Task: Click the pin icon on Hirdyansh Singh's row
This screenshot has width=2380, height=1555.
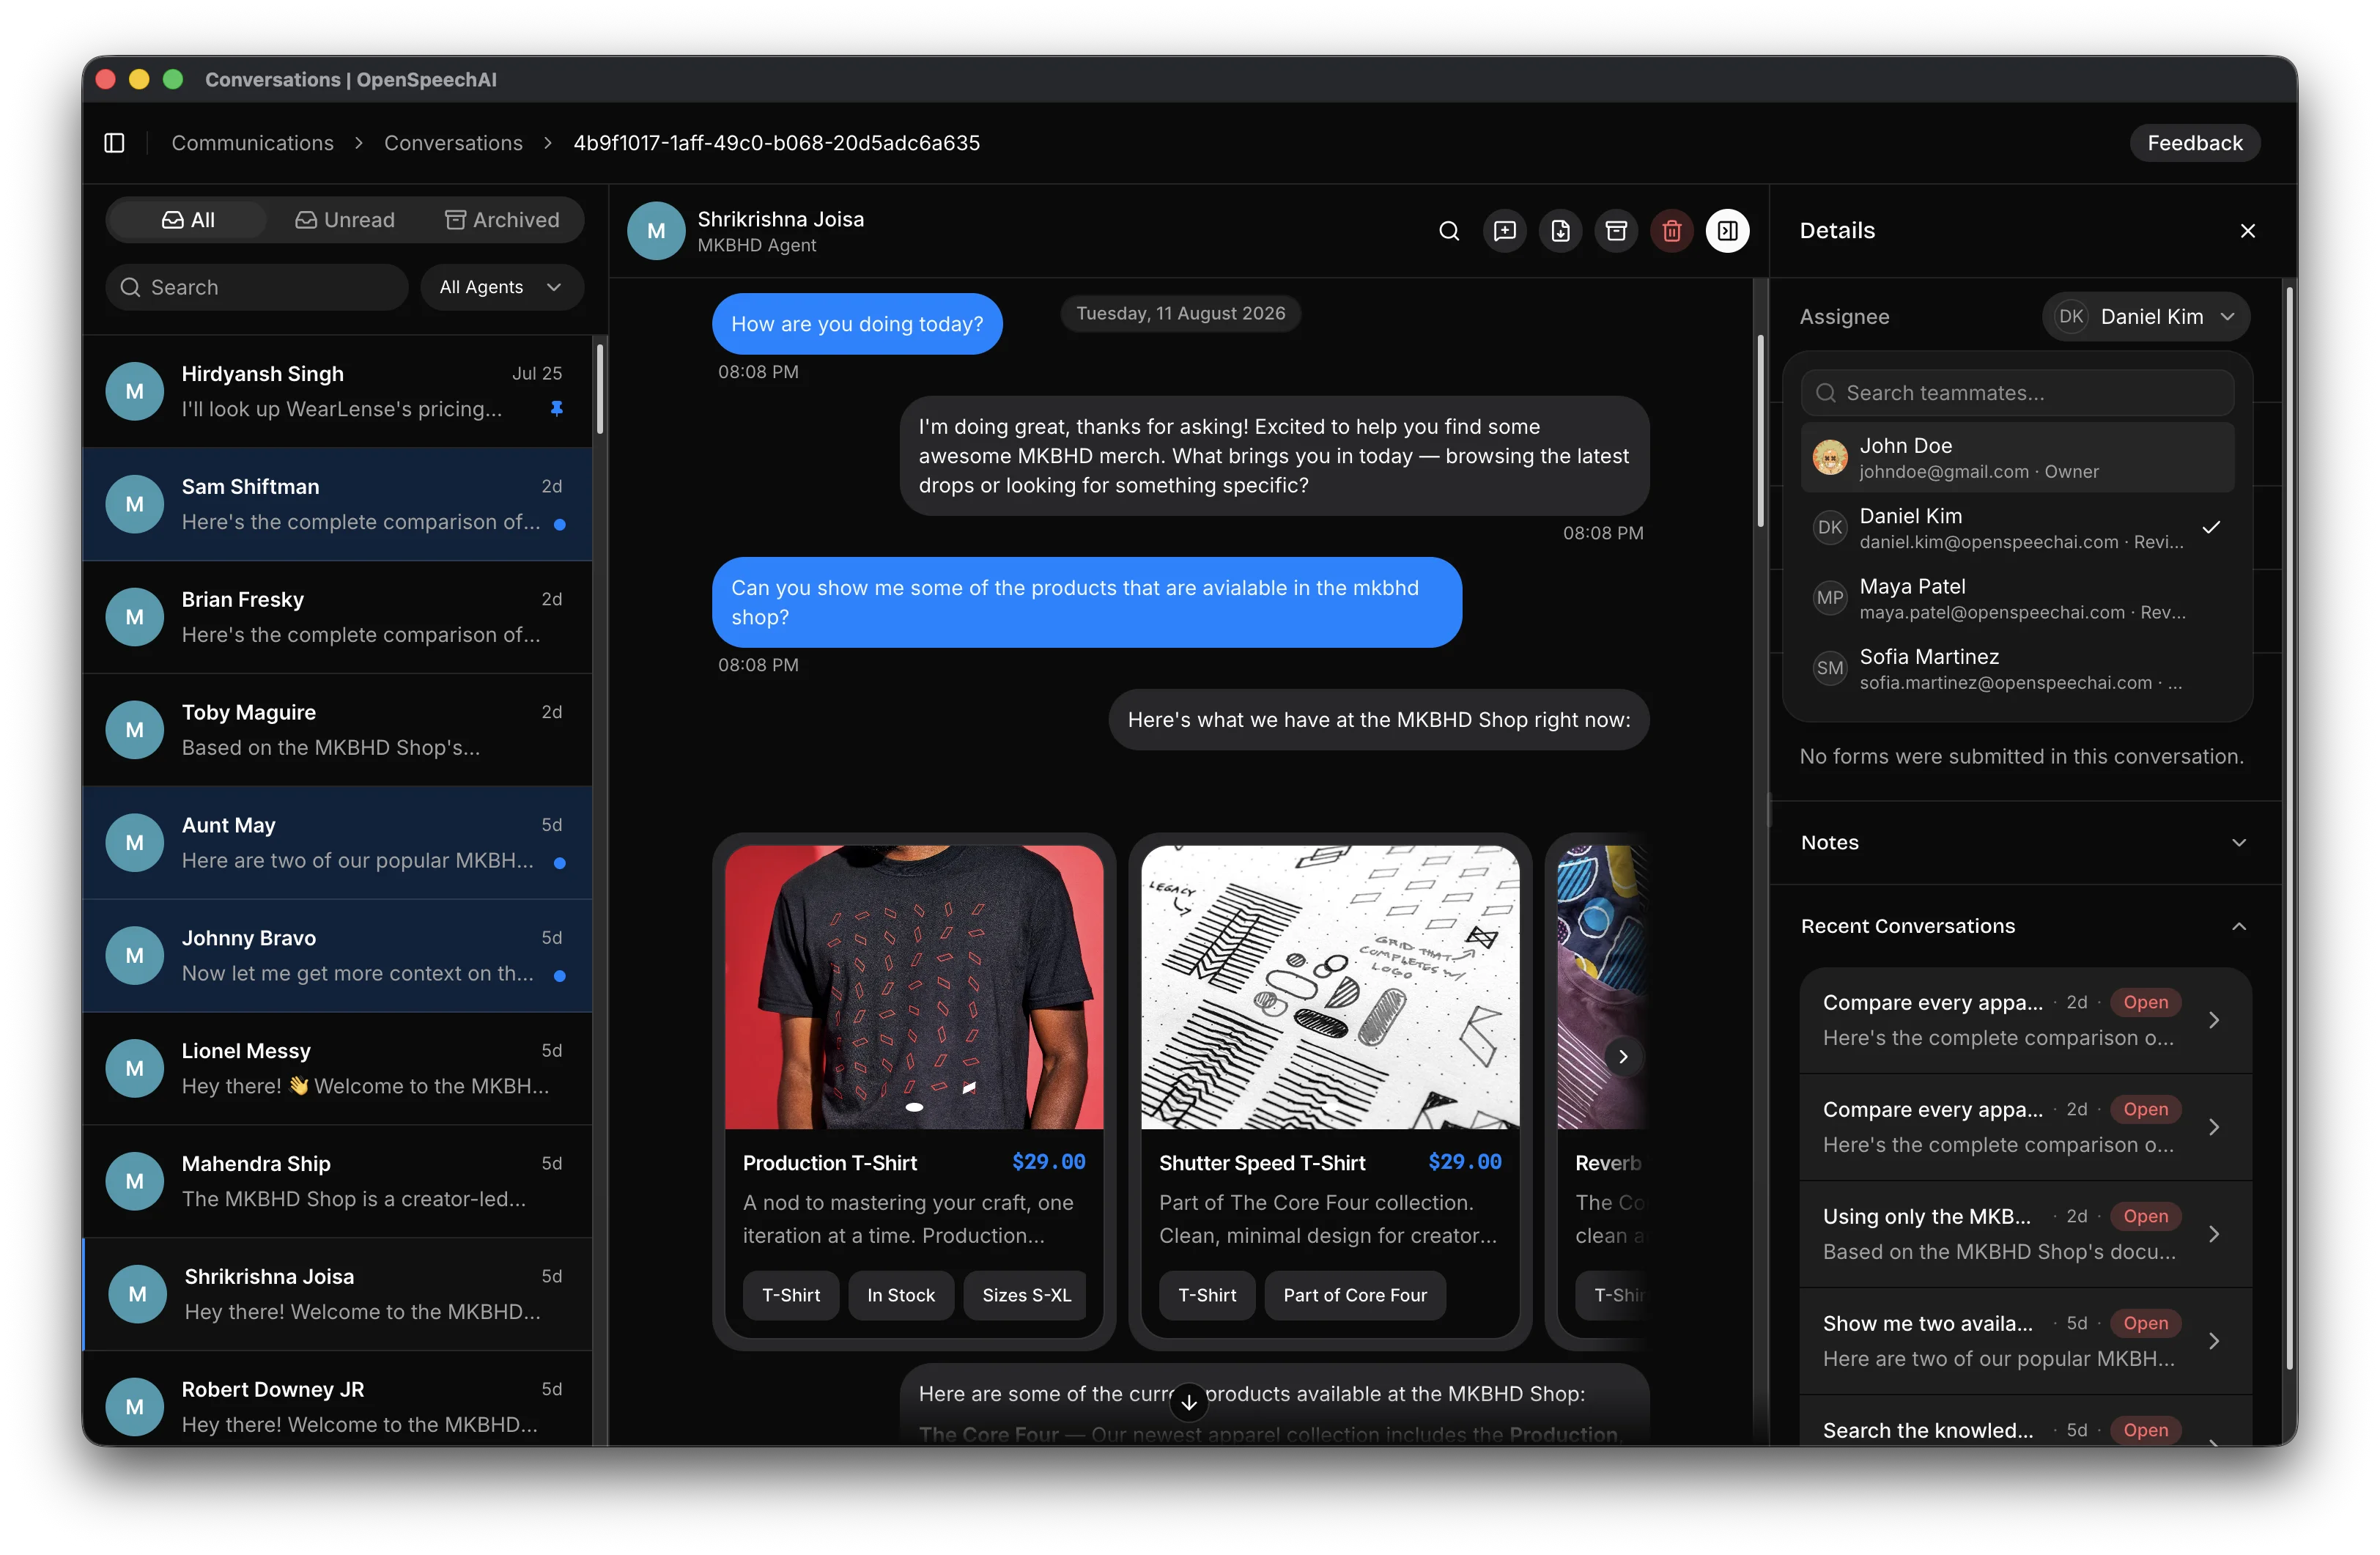Action: [x=557, y=408]
